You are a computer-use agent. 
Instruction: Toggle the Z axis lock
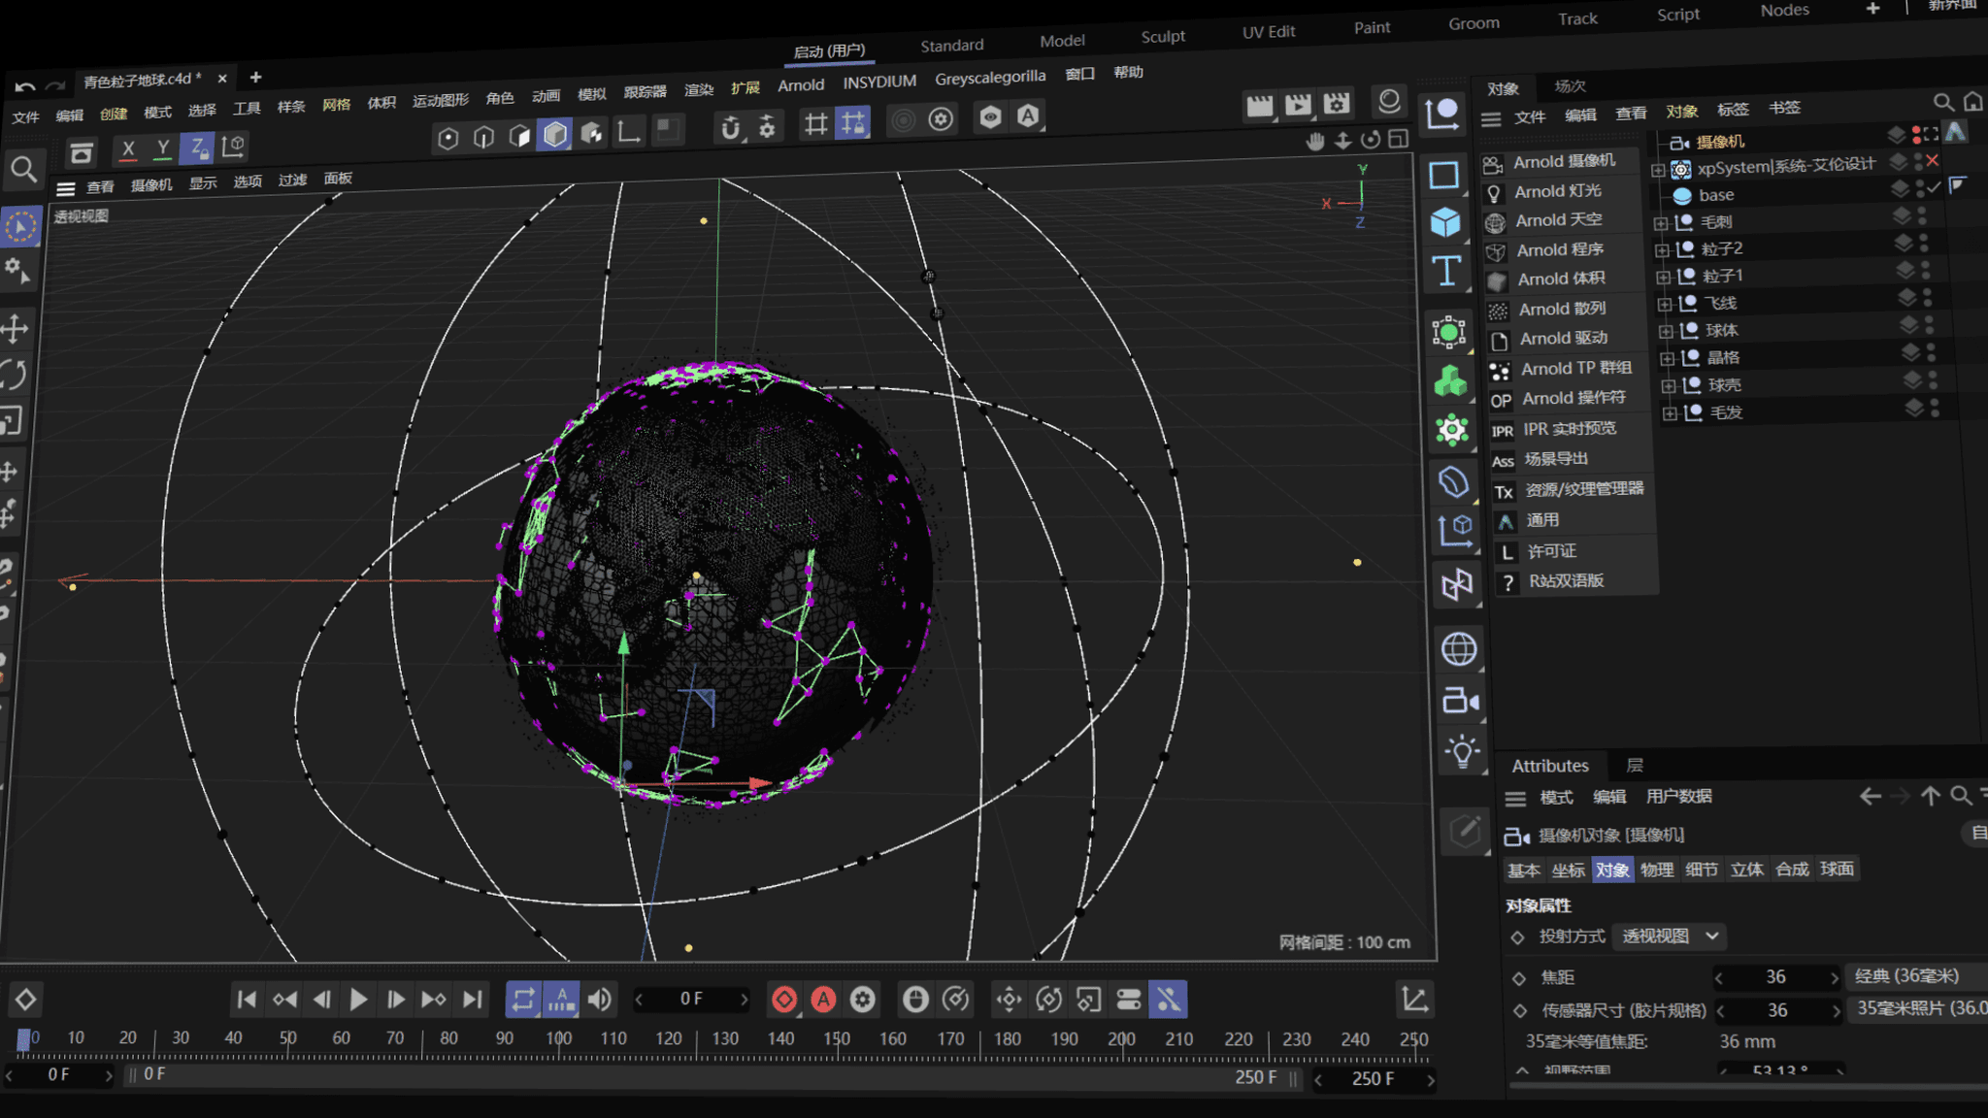point(197,148)
